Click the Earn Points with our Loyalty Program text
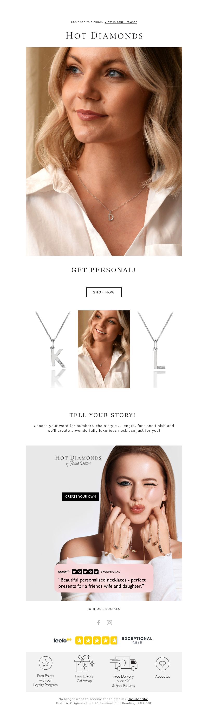The width and height of the screenshot is (208, 716). pyautogui.click(x=45, y=680)
